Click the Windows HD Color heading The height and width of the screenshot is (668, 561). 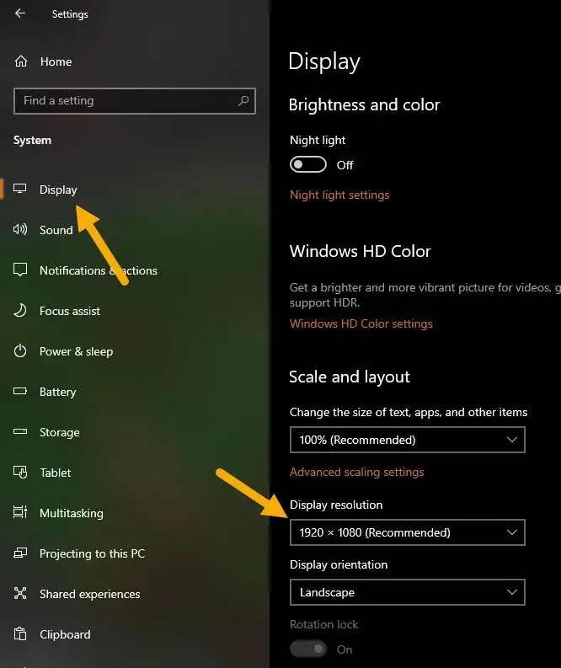click(361, 251)
